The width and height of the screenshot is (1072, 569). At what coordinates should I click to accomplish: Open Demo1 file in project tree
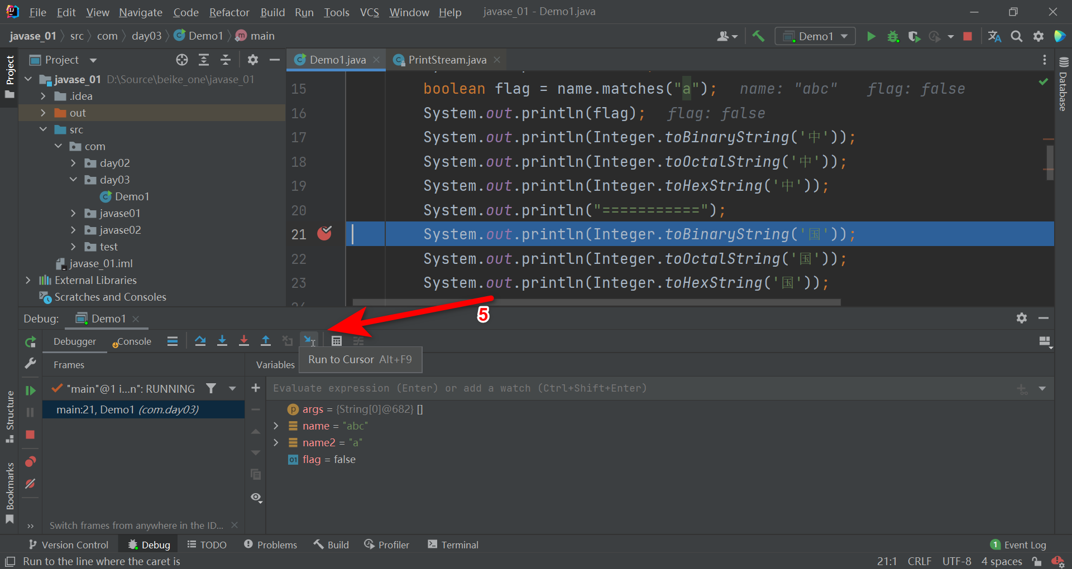click(x=125, y=196)
